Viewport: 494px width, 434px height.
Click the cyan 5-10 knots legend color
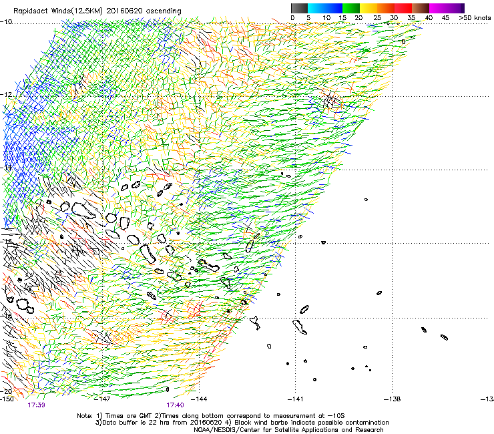point(316,8)
